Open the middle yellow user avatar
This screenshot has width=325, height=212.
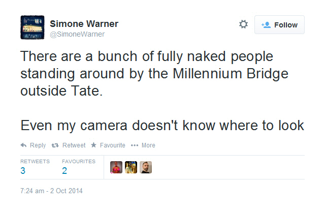pyautogui.click(x=131, y=167)
